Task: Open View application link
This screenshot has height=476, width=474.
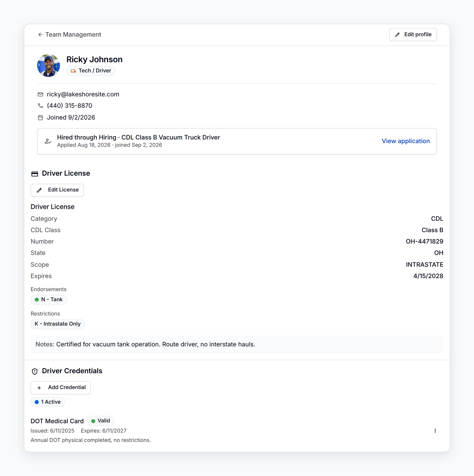Action: tap(406, 141)
